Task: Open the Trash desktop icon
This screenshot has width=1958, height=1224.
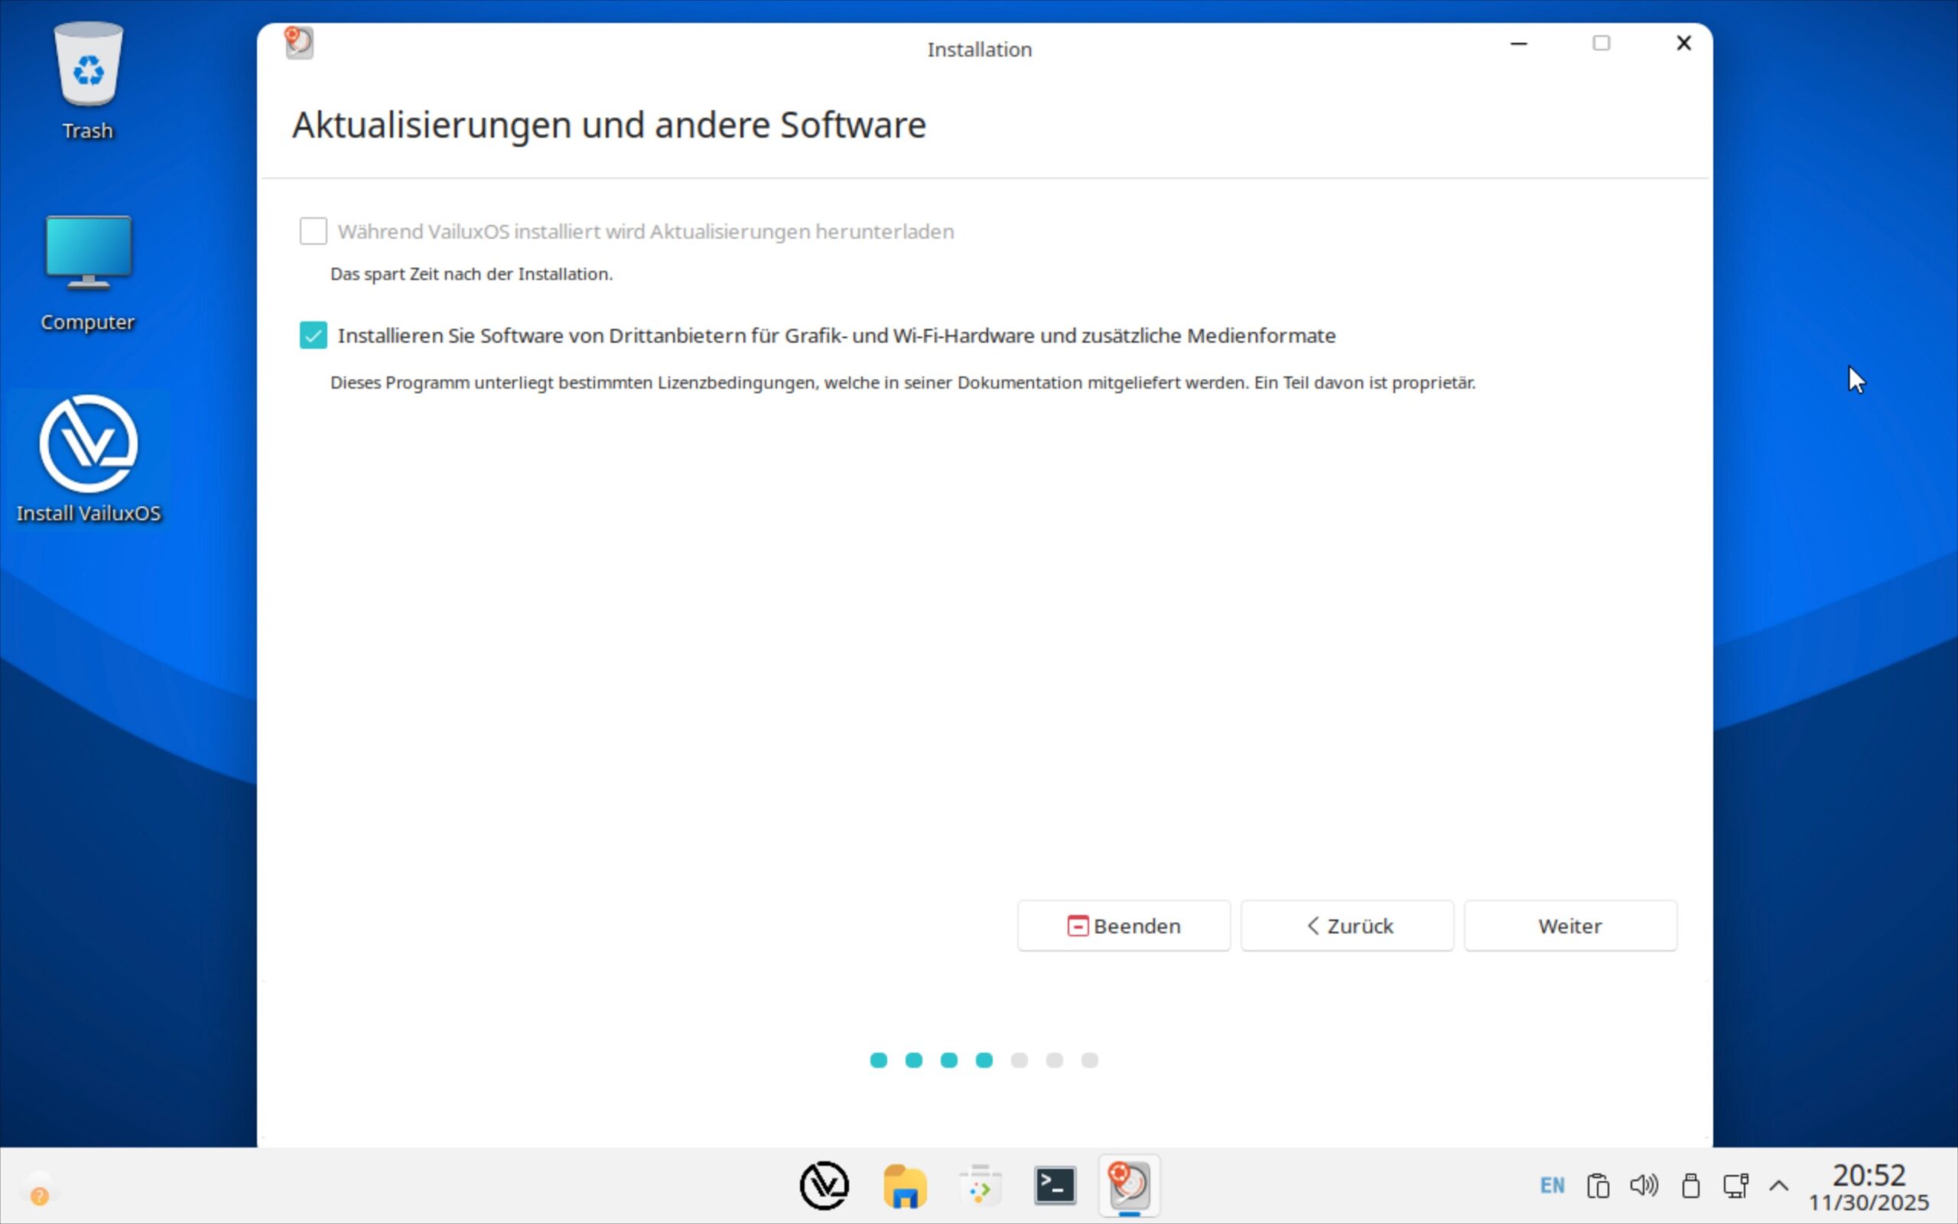Action: click(87, 69)
